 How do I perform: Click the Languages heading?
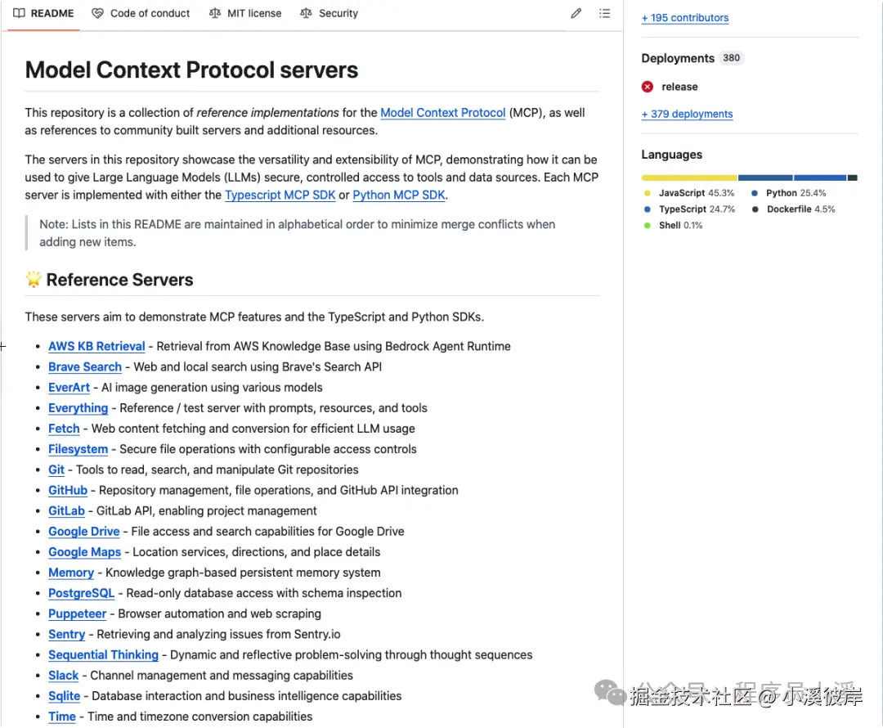[671, 155]
